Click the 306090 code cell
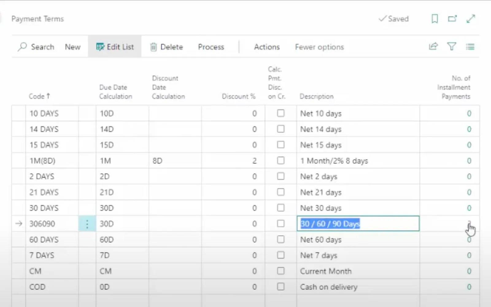Image resolution: width=491 pixels, height=307 pixels. click(x=52, y=224)
